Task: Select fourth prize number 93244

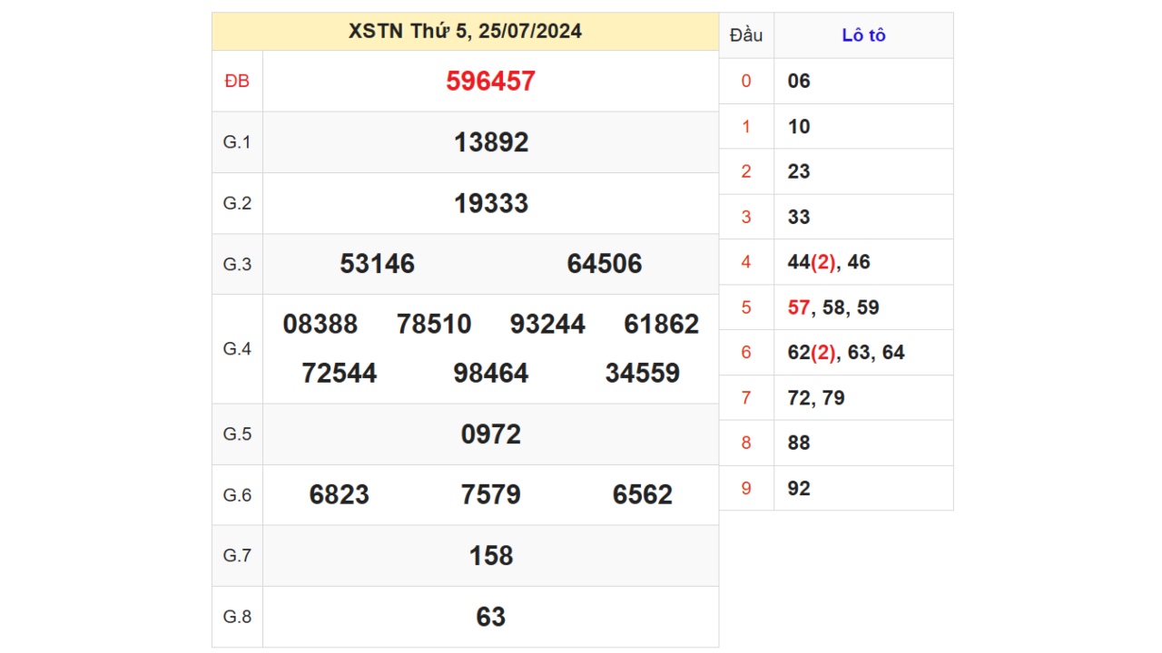Action: pyautogui.click(x=547, y=324)
